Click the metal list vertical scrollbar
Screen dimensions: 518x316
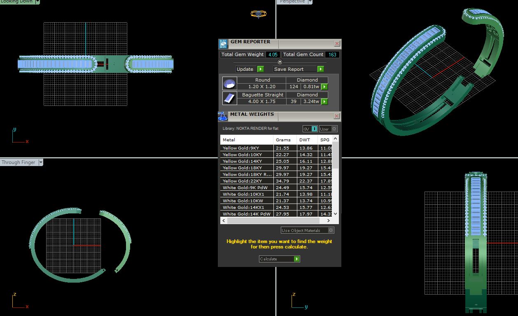coord(335,176)
